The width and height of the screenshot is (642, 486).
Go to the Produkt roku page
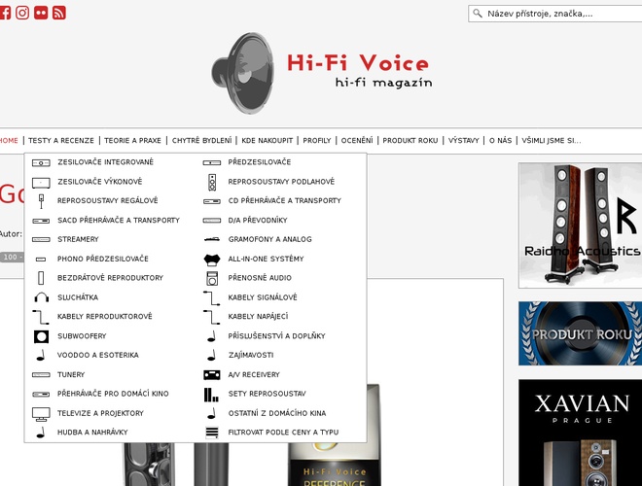410,140
